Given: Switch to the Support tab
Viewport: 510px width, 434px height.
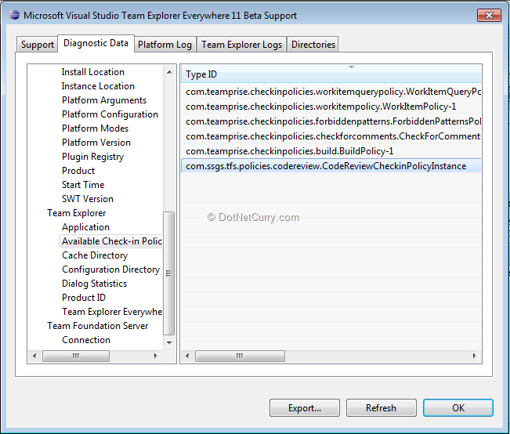Looking at the screenshot, I should 37,44.
